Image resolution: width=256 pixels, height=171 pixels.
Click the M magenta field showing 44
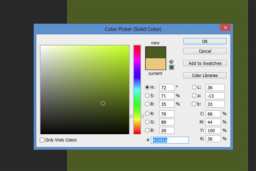coord(213,122)
